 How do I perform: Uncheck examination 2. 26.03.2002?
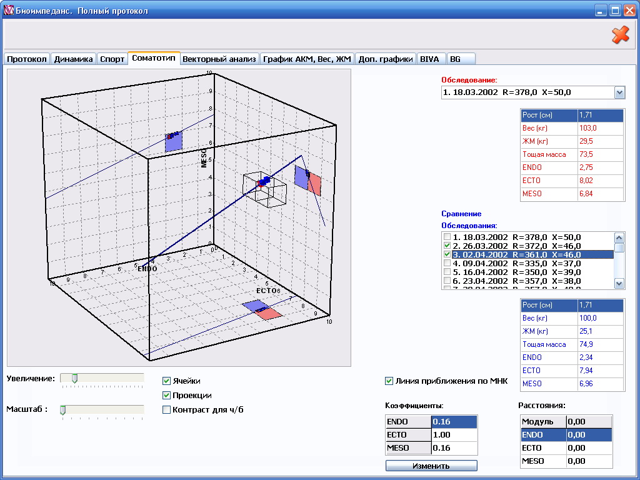point(447,246)
